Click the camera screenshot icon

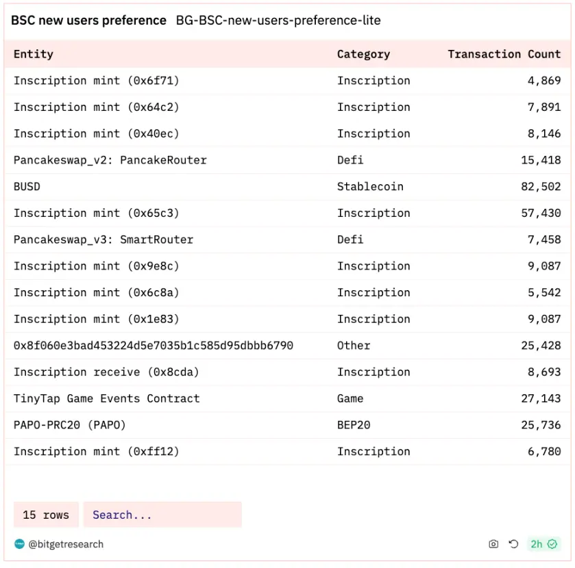tap(493, 544)
